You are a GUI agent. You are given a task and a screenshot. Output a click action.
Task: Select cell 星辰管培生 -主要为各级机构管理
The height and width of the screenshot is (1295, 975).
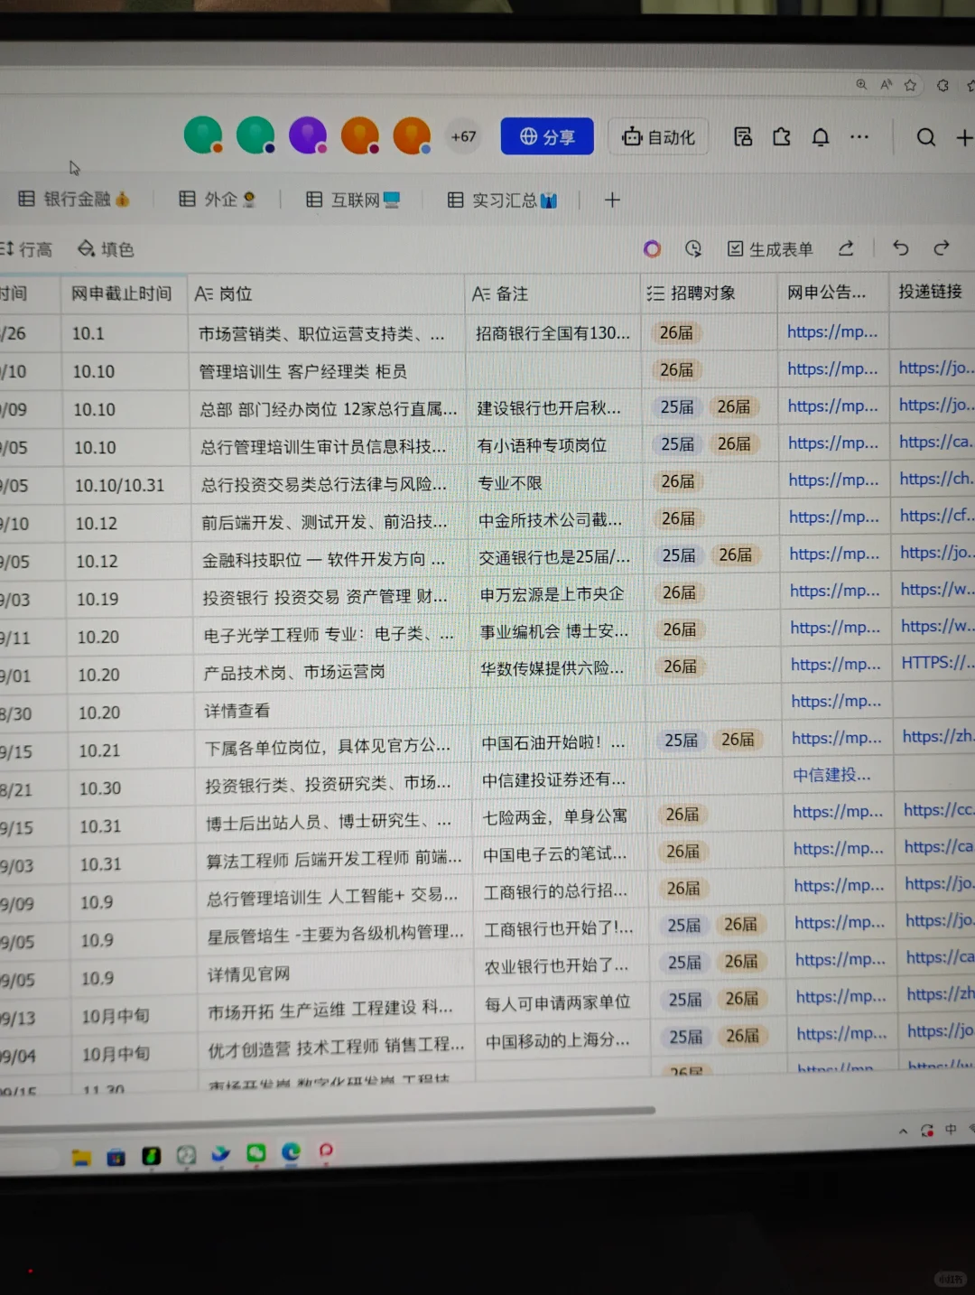(336, 935)
